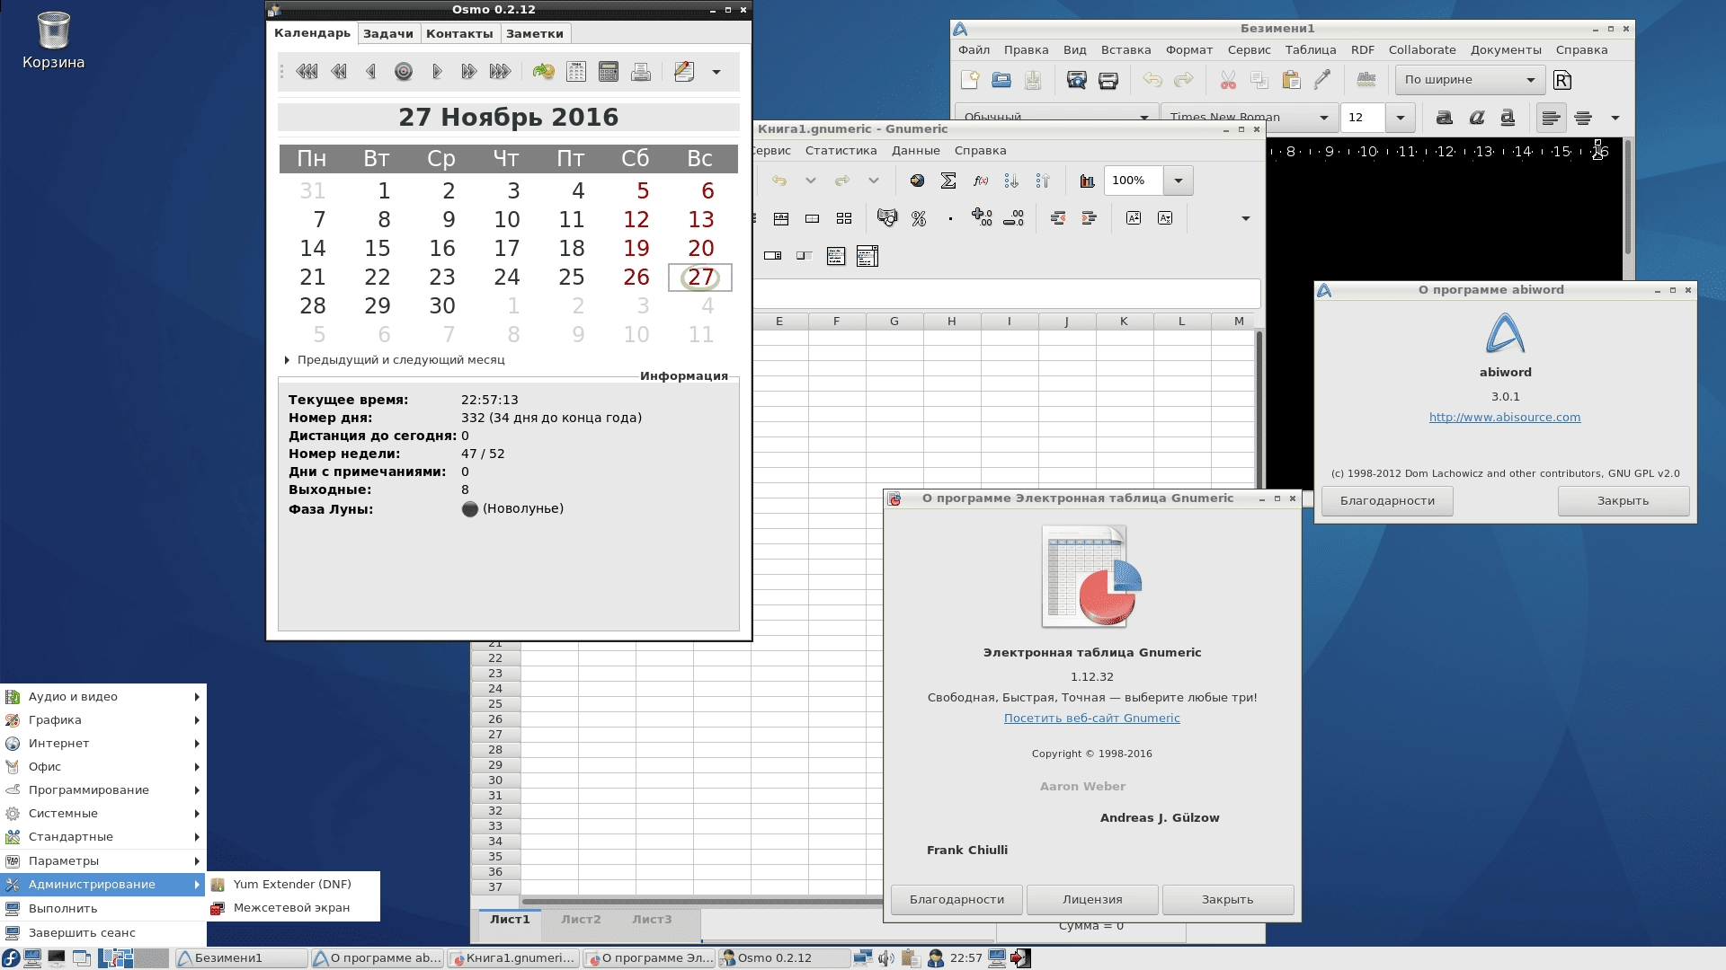The height and width of the screenshot is (970, 1726).
Task: Expand Gnumeric format toolbar overflow arrow
Action: [x=1245, y=218]
